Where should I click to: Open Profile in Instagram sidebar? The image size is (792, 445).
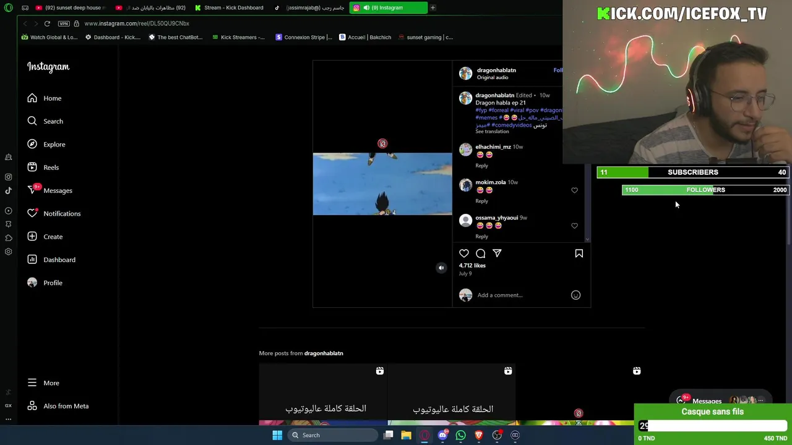click(x=45, y=282)
